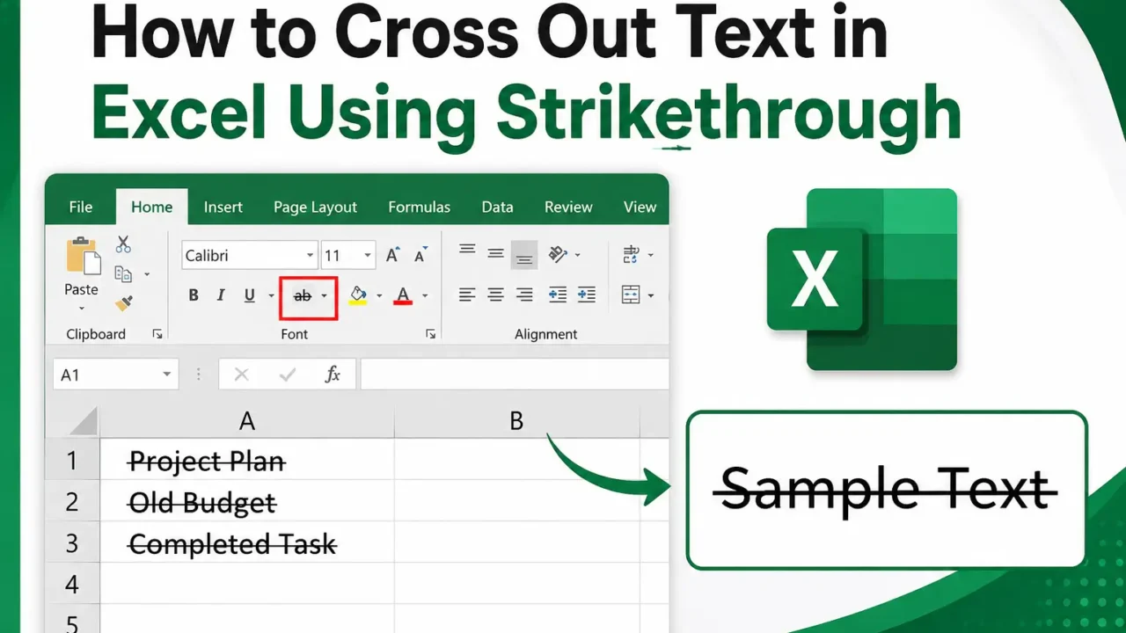Image resolution: width=1126 pixels, height=633 pixels.
Task: Click the Wrap Text icon
Action: (x=631, y=255)
